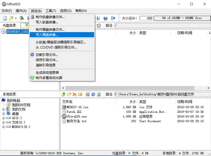Viewport: 211px width, 156px height.
Task: Open the 工具(T) menu
Action: pos(51,11)
